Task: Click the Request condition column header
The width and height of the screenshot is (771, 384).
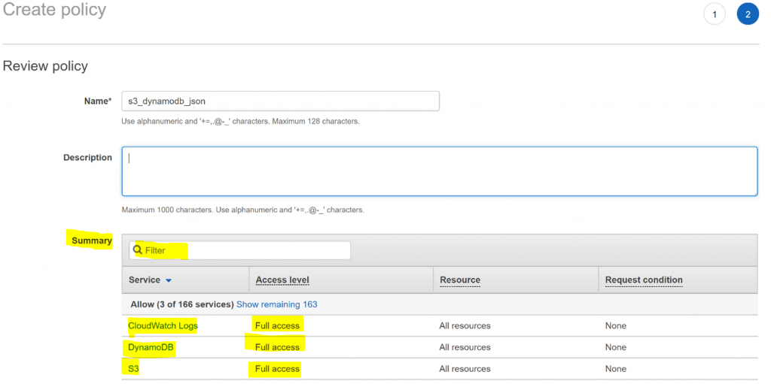Action: point(644,280)
